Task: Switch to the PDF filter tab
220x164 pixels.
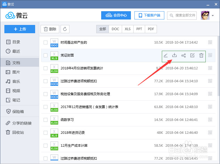Action: tap(151, 29)
